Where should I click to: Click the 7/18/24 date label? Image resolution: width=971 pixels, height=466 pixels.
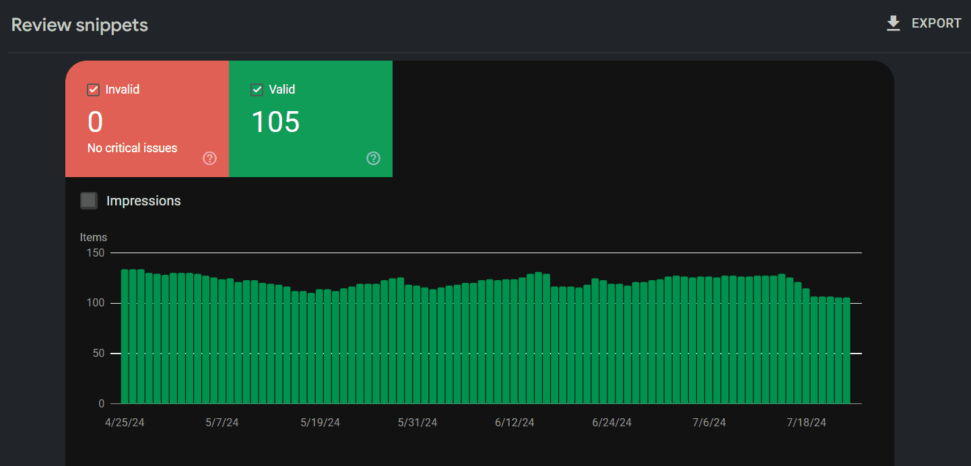(x=807, y=422)
